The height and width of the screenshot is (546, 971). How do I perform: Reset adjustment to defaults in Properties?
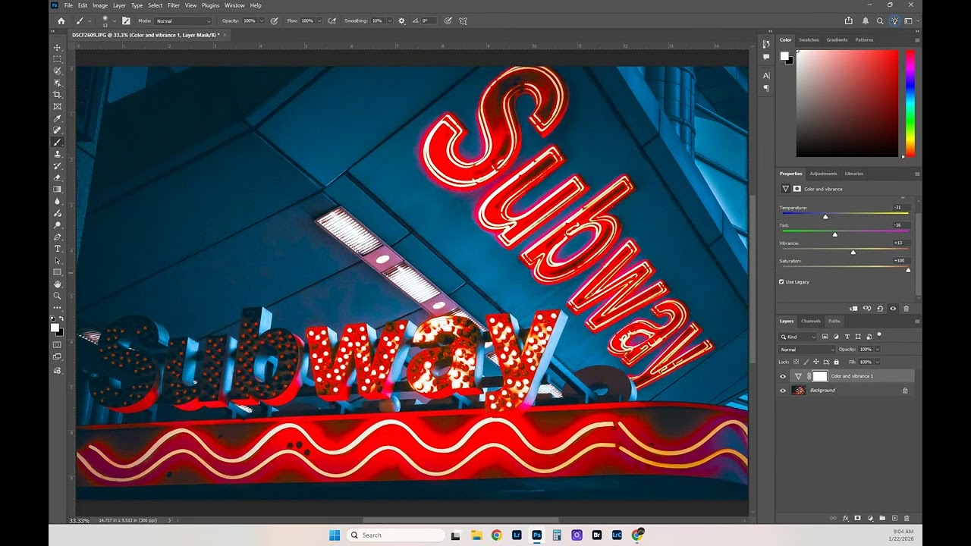click(x=880, y=309)
